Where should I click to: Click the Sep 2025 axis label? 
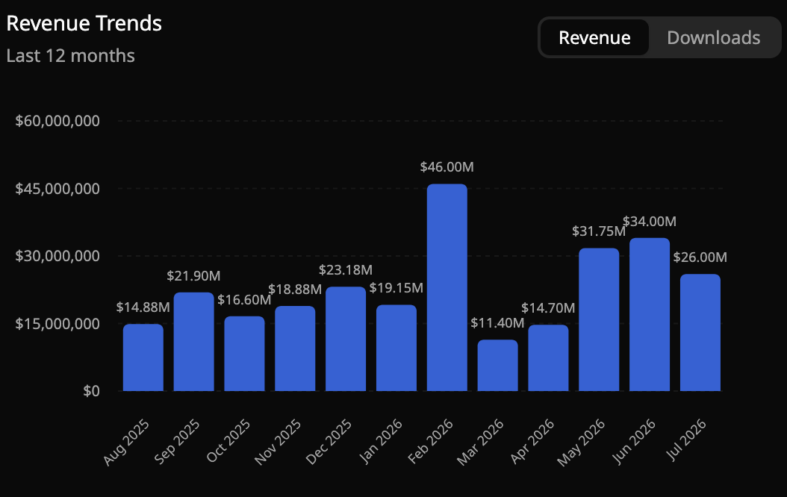click(x=177, y=442)
